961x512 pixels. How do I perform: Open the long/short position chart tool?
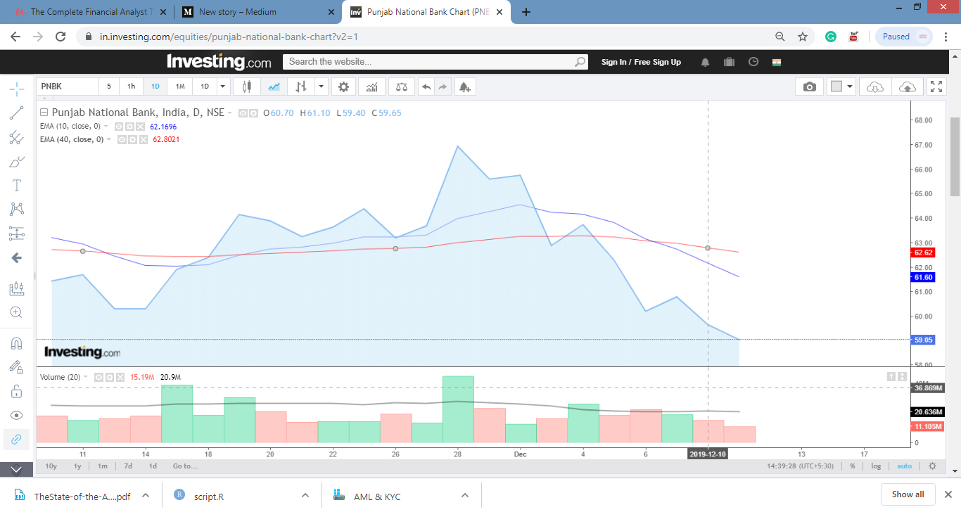point(17,288)
